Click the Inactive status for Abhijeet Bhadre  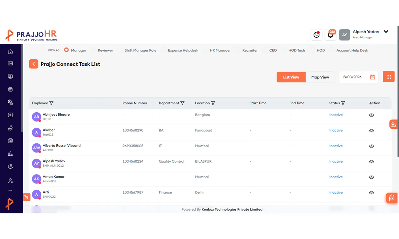coord(336,115)
